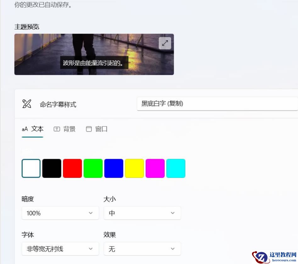Open the 暗度 dropdown showing 100%
This screenshot has width=298, height=264.
[60, 213]
